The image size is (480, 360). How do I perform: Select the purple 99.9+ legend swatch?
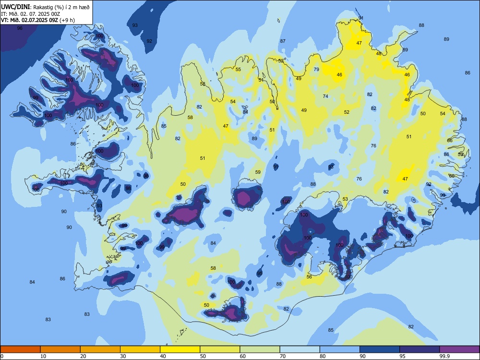pyautogui.click(x=459, y=349)
